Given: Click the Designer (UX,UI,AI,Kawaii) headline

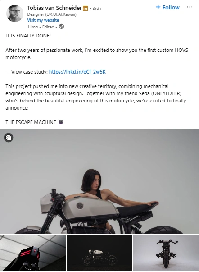Looking at the screenshot, I should 52,14.
